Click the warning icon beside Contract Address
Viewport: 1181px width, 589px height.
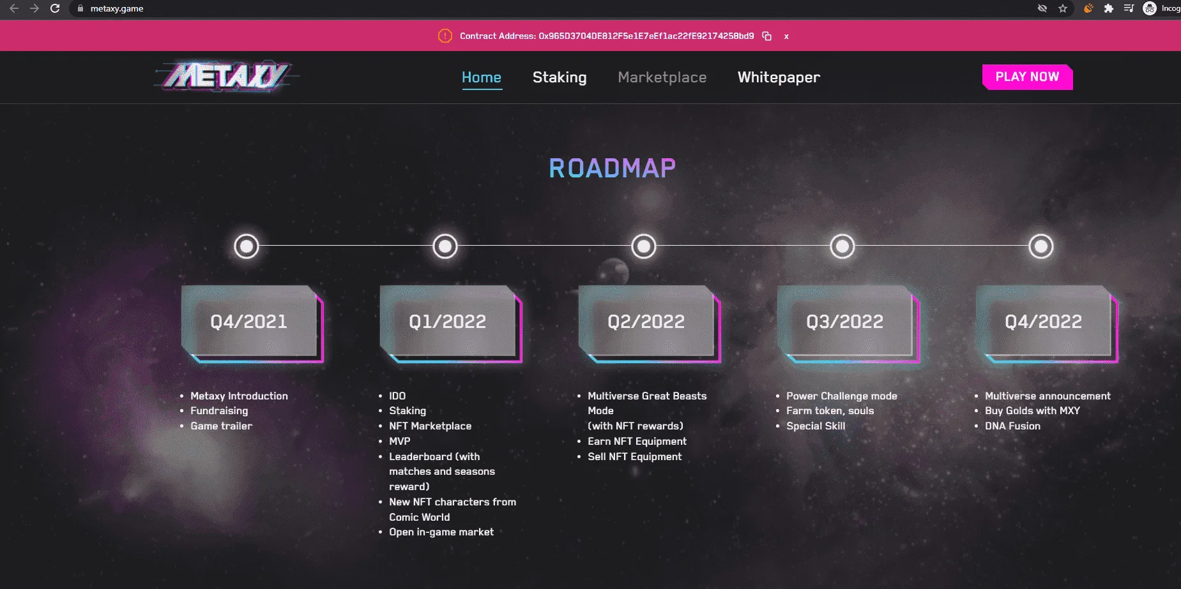445,36
